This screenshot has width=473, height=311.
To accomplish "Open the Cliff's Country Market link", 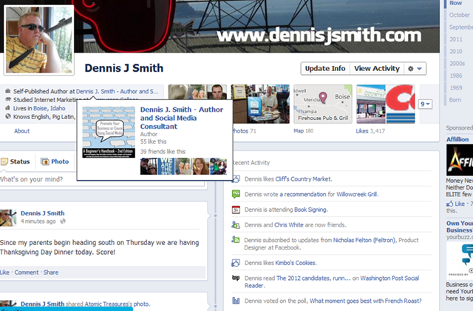I will 302,179.
